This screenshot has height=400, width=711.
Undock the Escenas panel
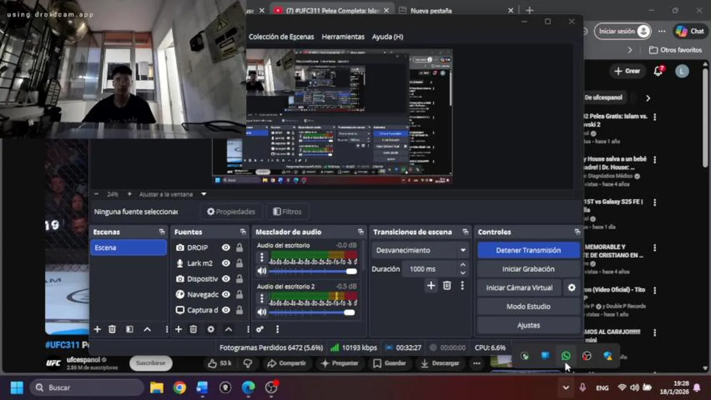click(x=162, y=232)
